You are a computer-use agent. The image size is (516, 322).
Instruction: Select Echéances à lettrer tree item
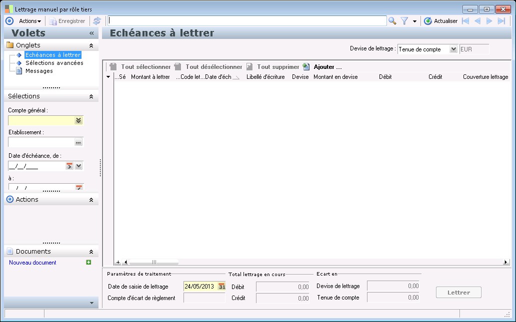coord(53,55)
